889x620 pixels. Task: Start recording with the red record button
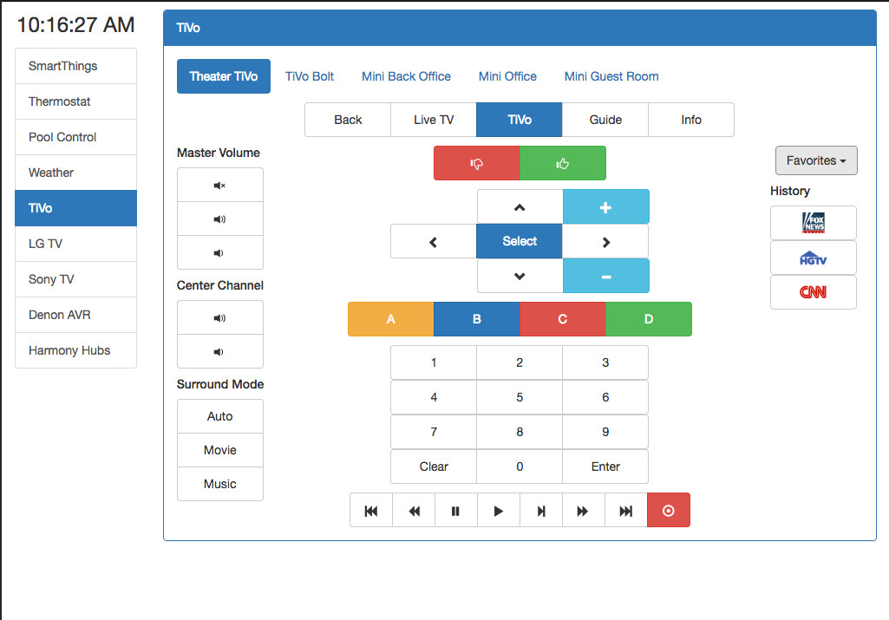click(x=669, y=511)
